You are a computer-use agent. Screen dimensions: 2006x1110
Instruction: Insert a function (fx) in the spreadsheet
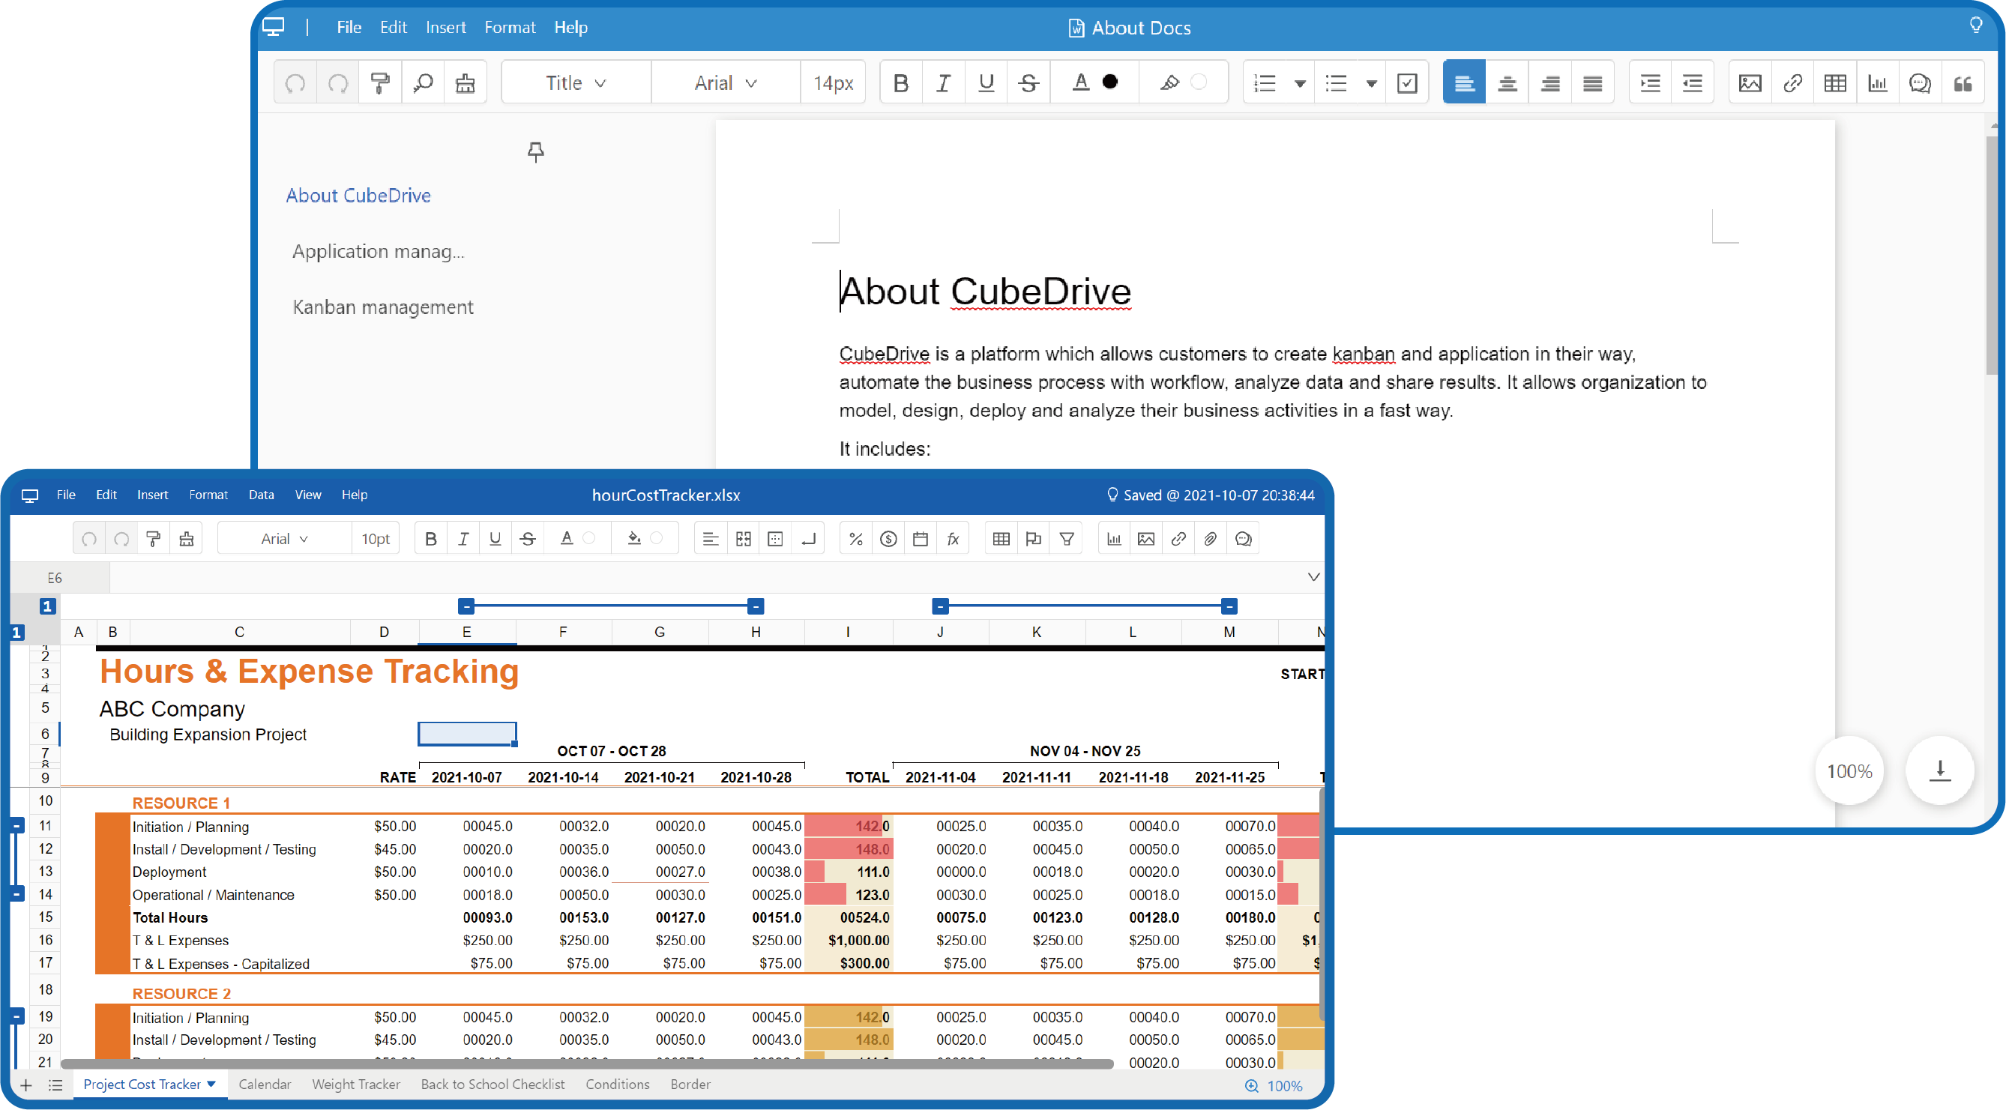click(x=952, y=539)
